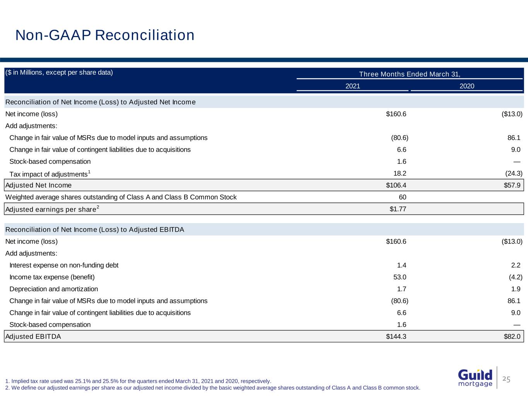Click the Income tax expense (benefit) label
528x396 pixels.
52,277
